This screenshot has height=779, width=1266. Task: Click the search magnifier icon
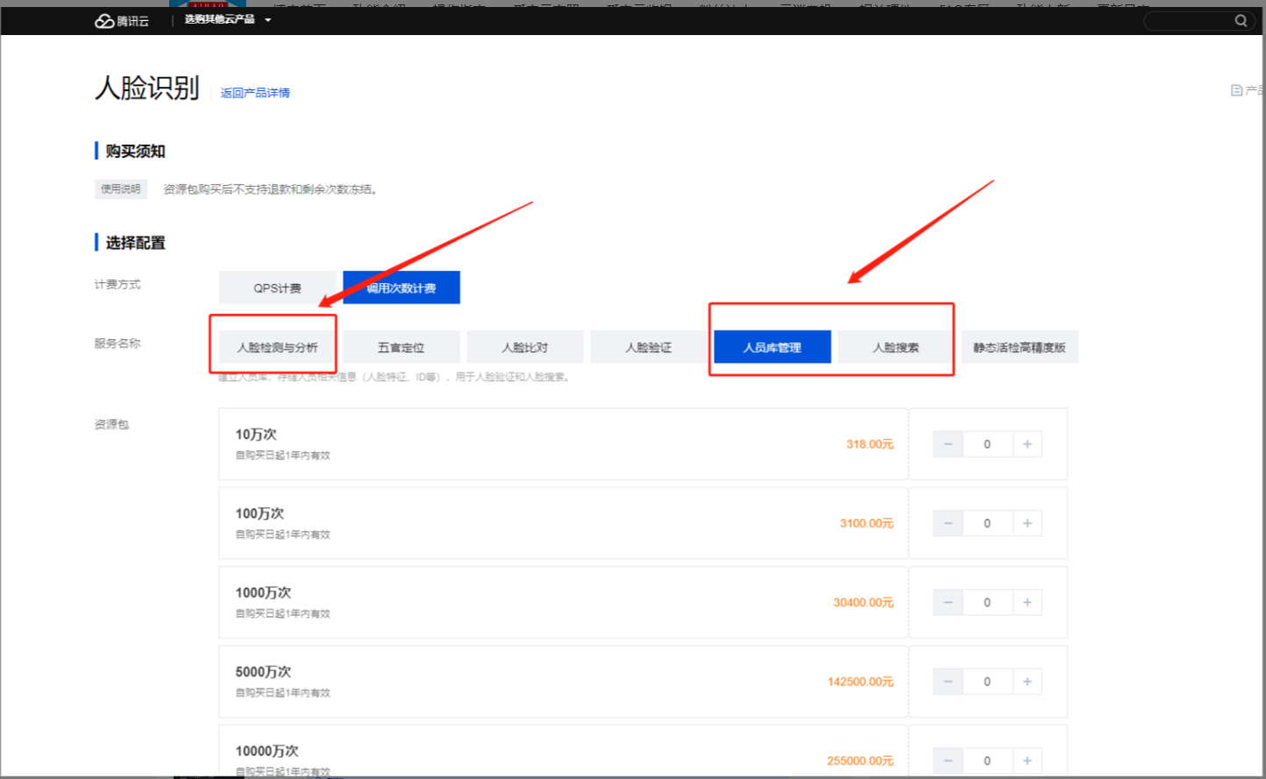coord(1241,21)
